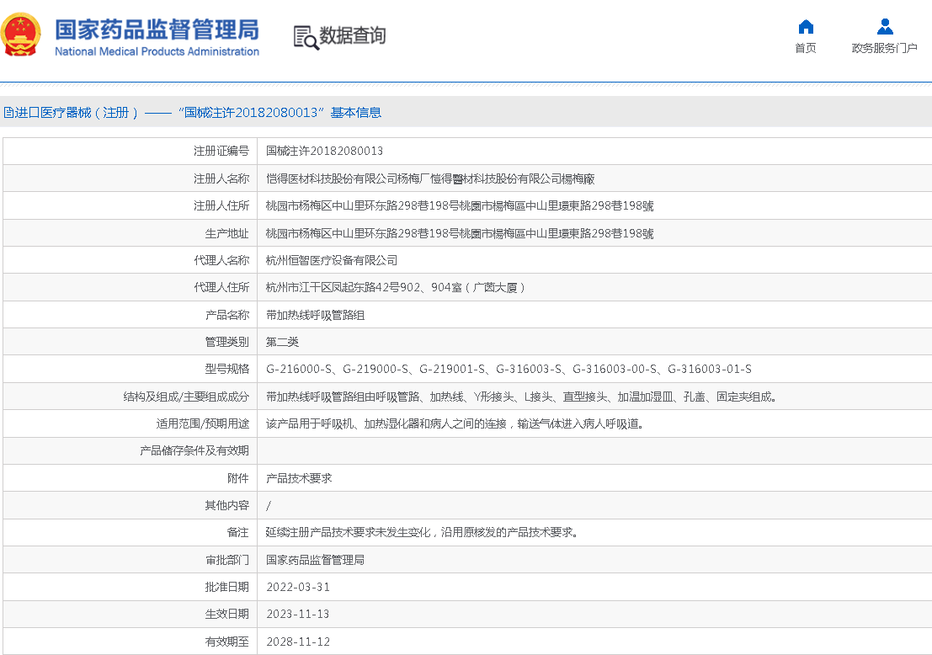Click the 数据查询 header title text
The width and height of the screenshot is (932, 655).
[x=352, y=36]
